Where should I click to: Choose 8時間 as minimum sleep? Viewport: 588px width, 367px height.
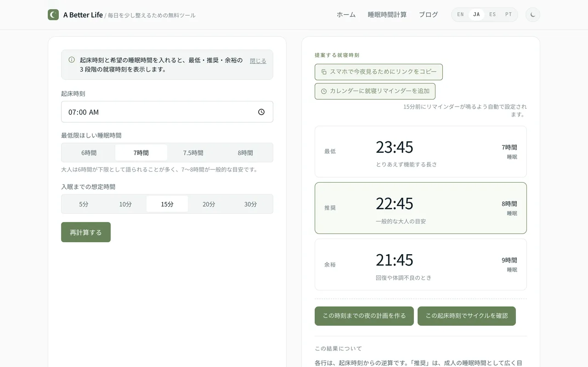(x=245, y=153)
